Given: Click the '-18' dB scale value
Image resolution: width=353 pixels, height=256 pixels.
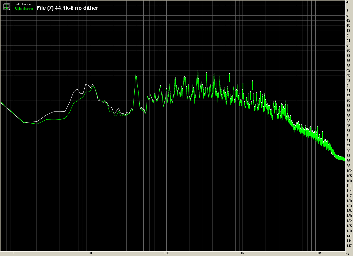Looking at the screenshot, I should (x=348, y=30).
